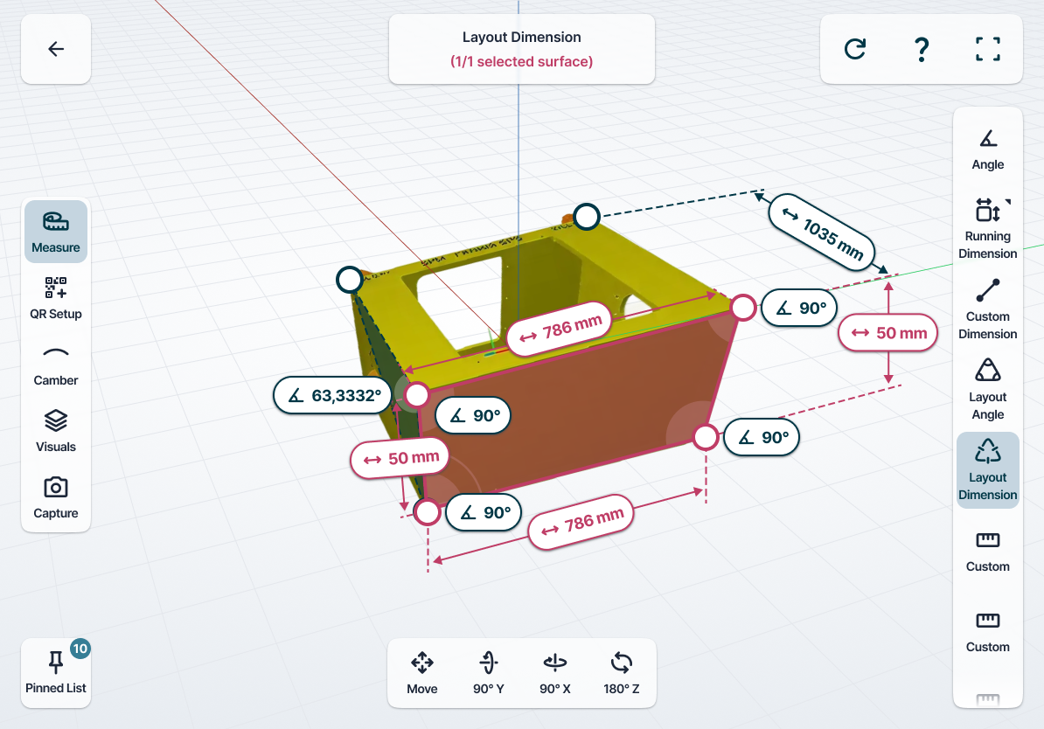1044x729 pixels.
Task: Select the Custom Dimension tool
Action: [x=987, y=309]
